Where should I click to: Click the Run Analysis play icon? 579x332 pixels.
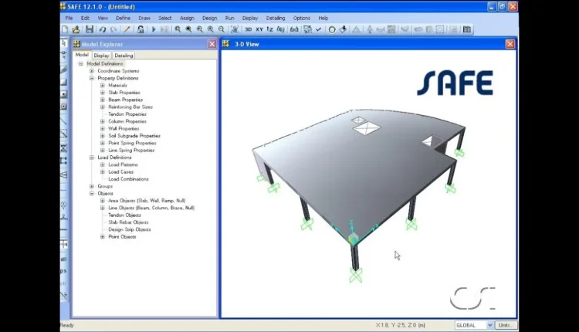(x=154, y=29)
